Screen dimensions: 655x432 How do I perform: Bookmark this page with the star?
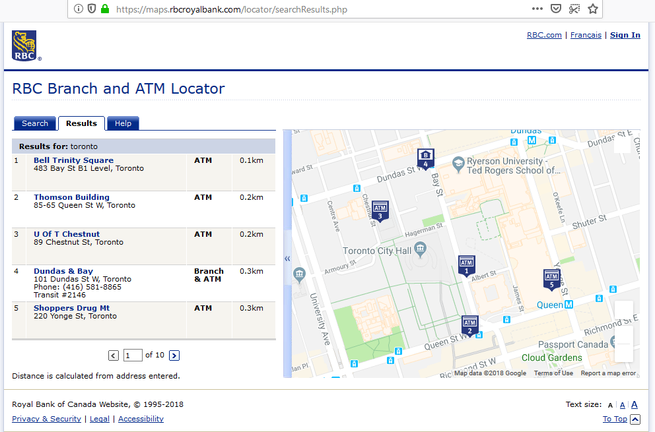(x=593, y=9)
